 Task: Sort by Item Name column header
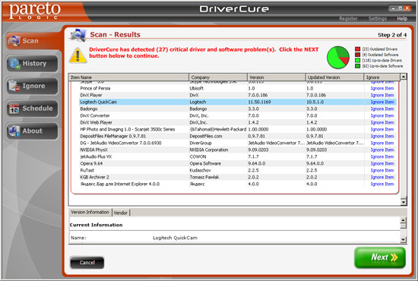click(x=128, y=77)
